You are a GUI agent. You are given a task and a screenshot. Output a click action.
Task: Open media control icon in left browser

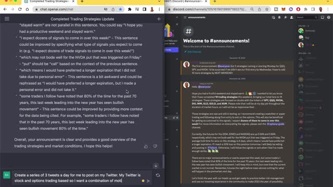(x=137, y=9)
